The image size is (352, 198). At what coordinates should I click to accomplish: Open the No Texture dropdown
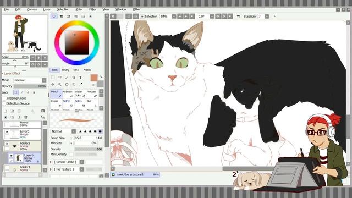click(x=82, y=169)
